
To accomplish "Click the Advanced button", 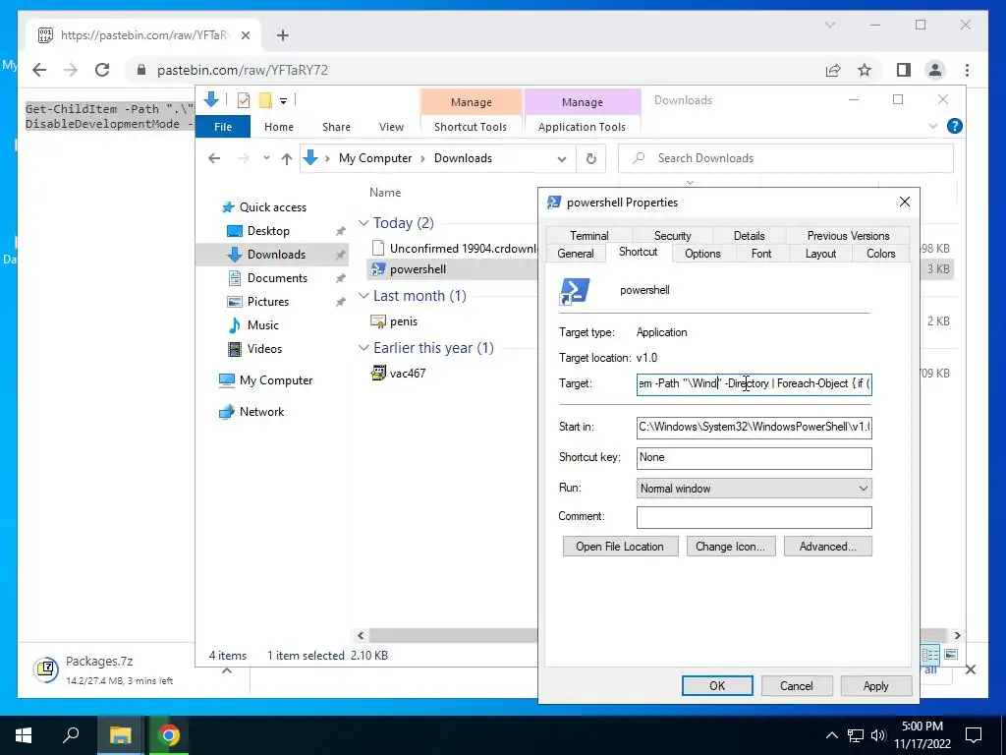I will click(827, 547).
